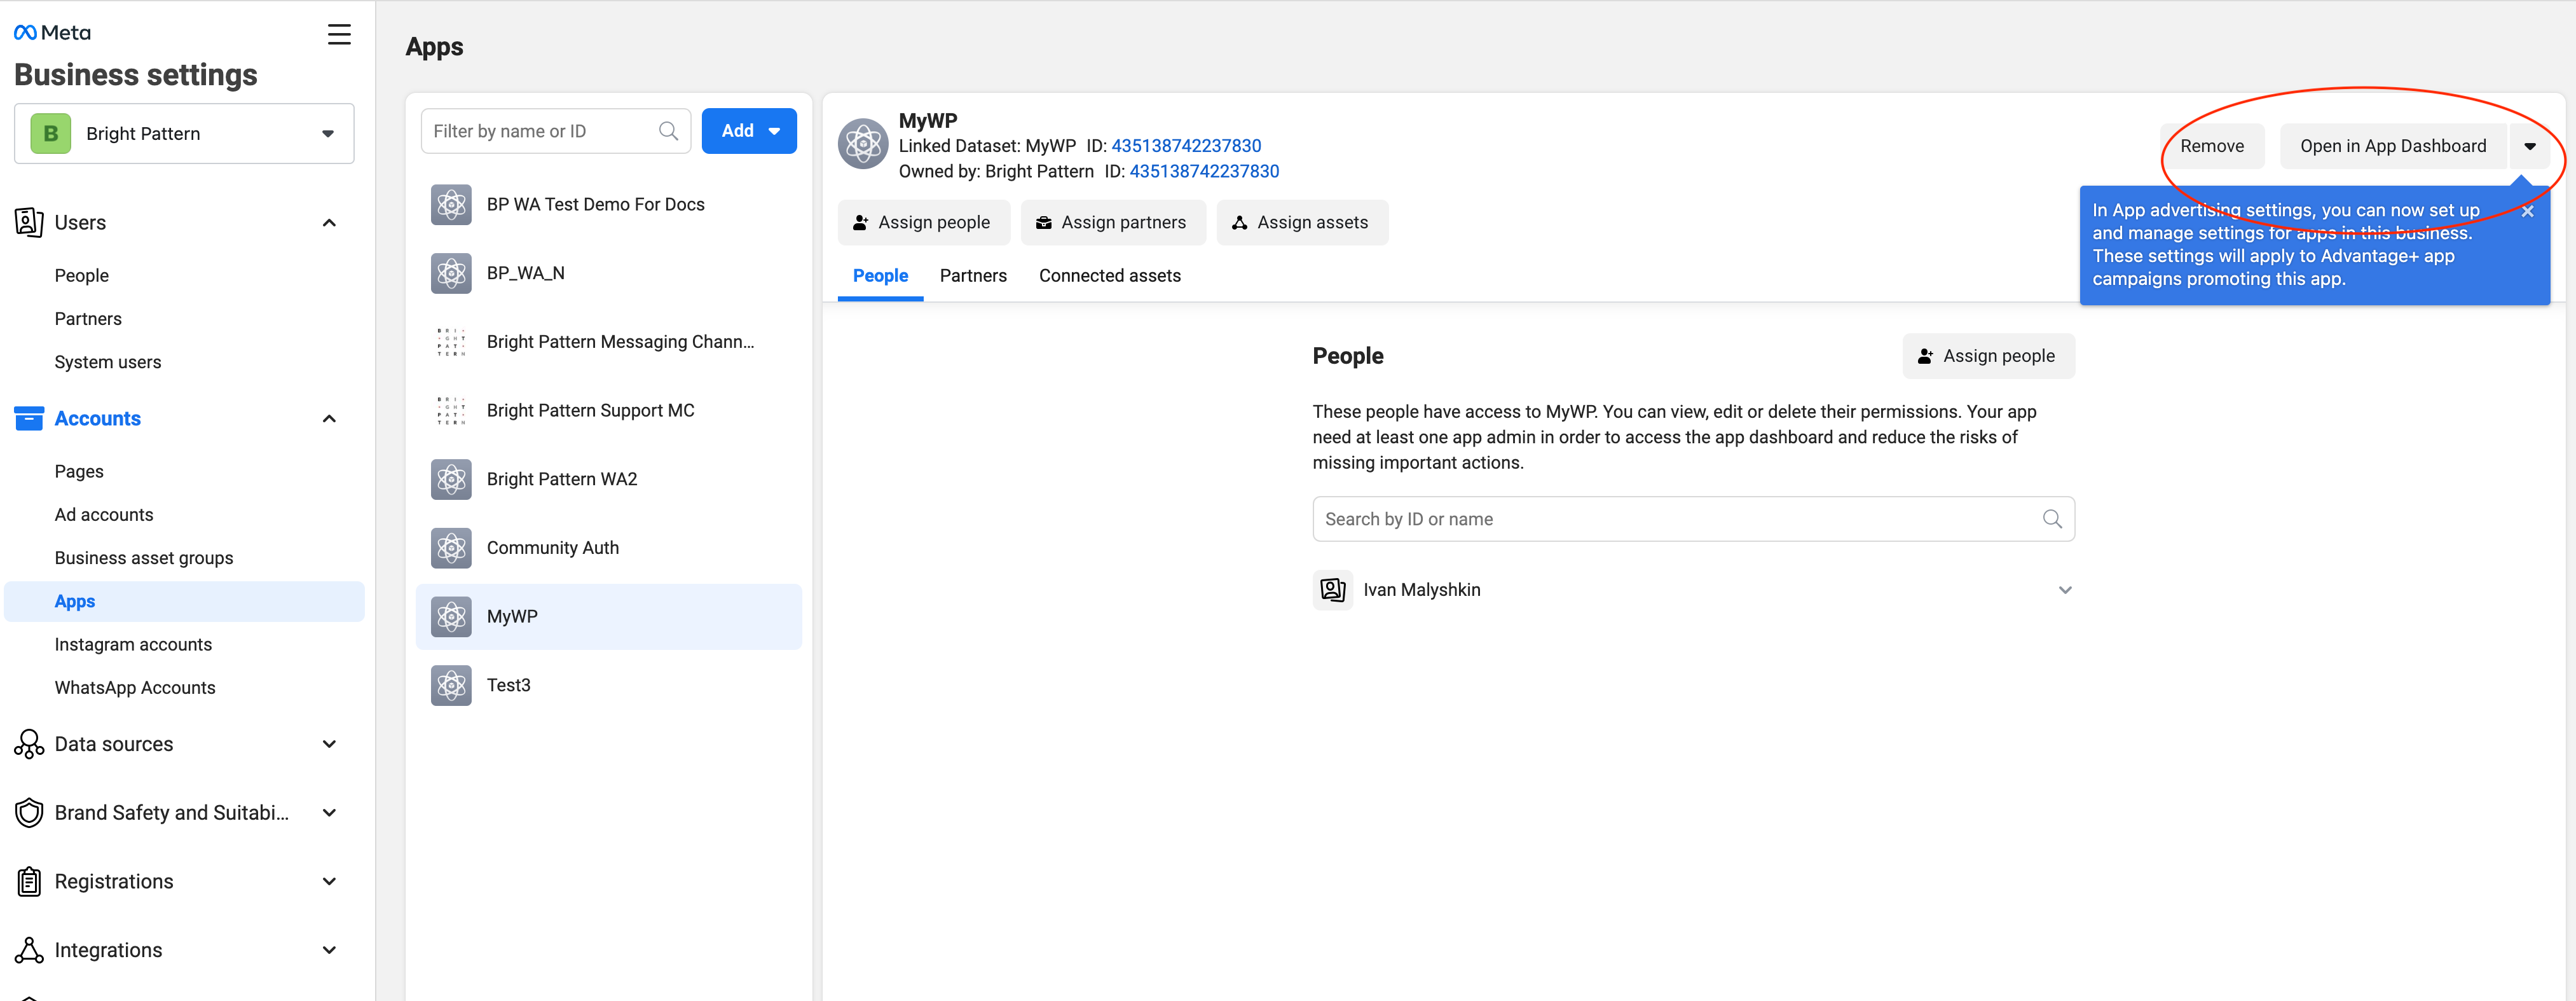This screenshot has width=2576, height=1001.
Task: Click the MyWP app icon in list
Action: [451, 617]
